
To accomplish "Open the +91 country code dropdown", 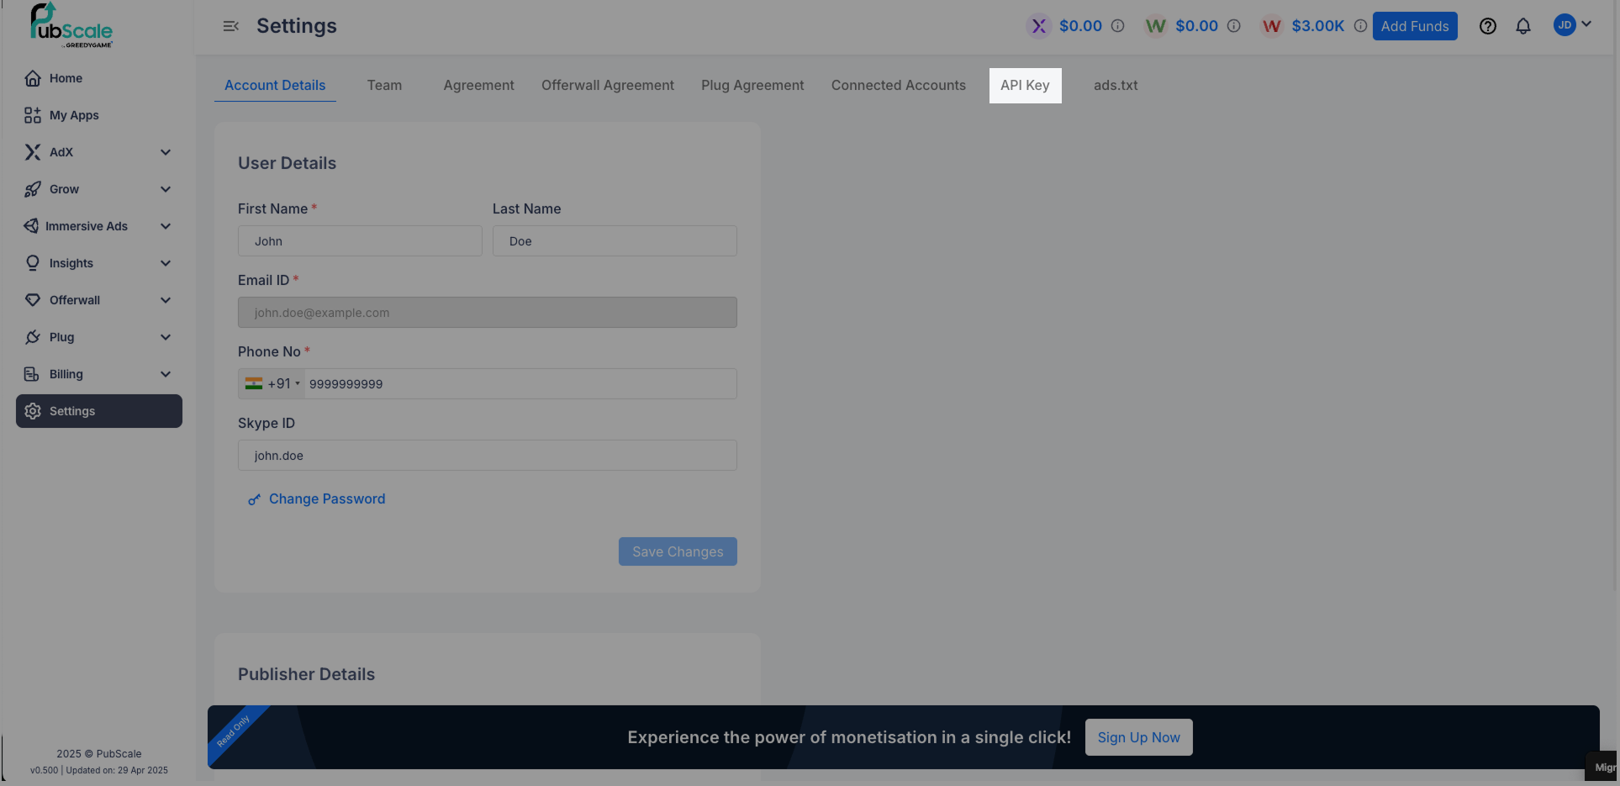I will coord(272,384).
